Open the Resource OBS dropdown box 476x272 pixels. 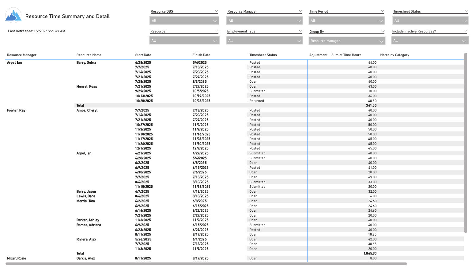pyautogui.click(x=184, y=21)
